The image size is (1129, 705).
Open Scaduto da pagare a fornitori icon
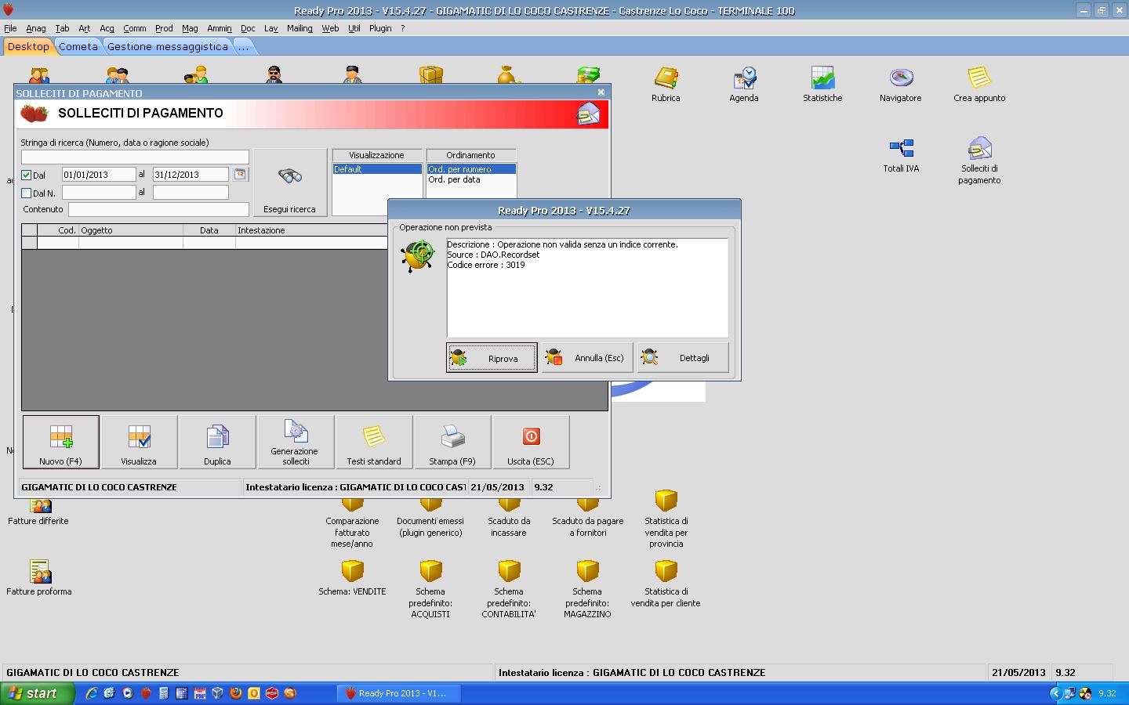click(x=587, y=518)
